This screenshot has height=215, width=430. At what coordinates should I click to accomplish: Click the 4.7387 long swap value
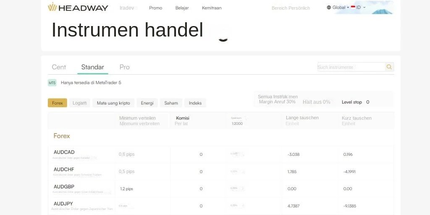[x=294, y=206]
